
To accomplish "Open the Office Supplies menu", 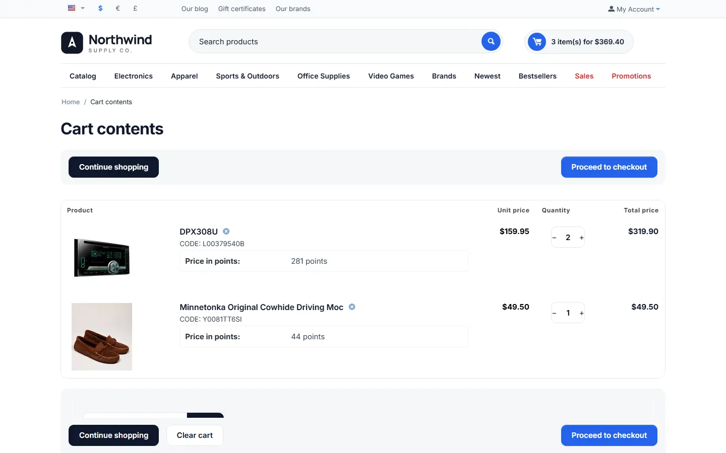I will [x=324, y=76].
